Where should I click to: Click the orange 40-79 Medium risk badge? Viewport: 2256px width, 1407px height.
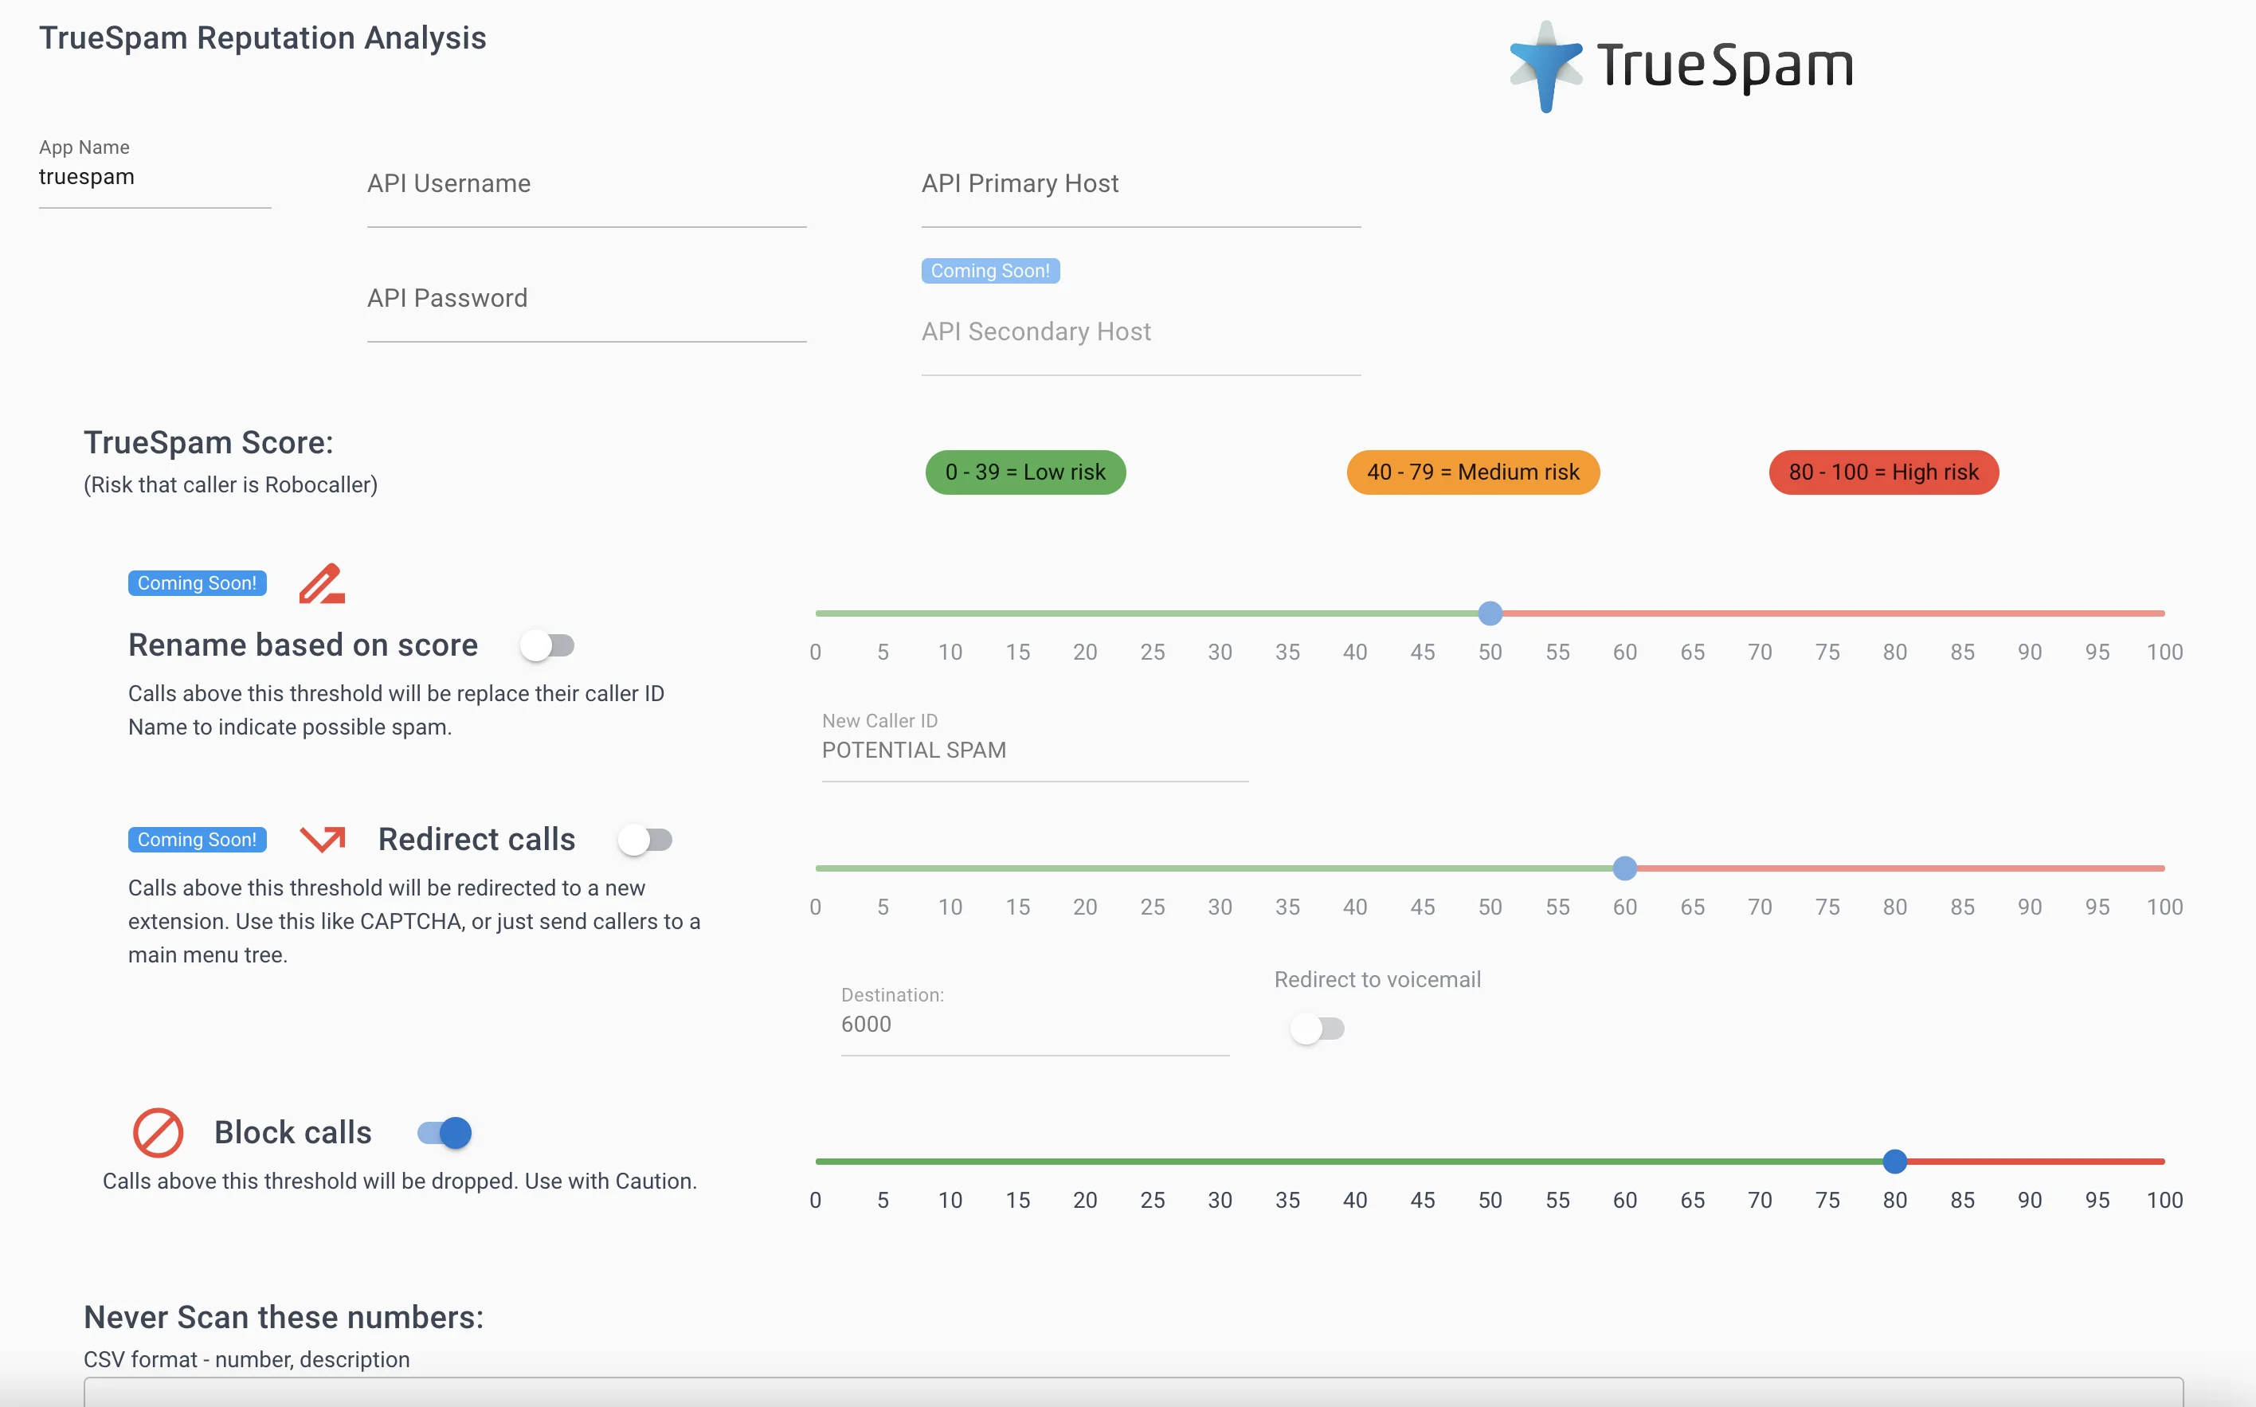(1472, 472)
